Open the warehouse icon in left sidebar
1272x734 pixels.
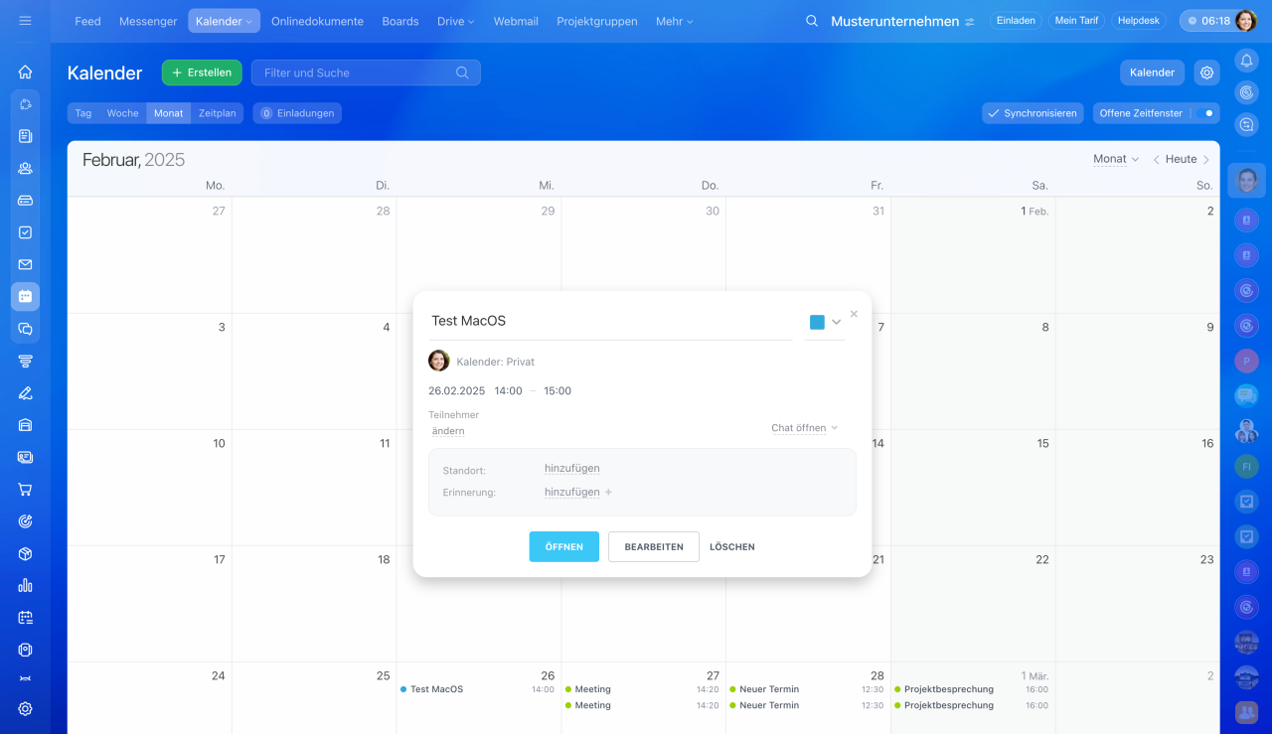25,425
